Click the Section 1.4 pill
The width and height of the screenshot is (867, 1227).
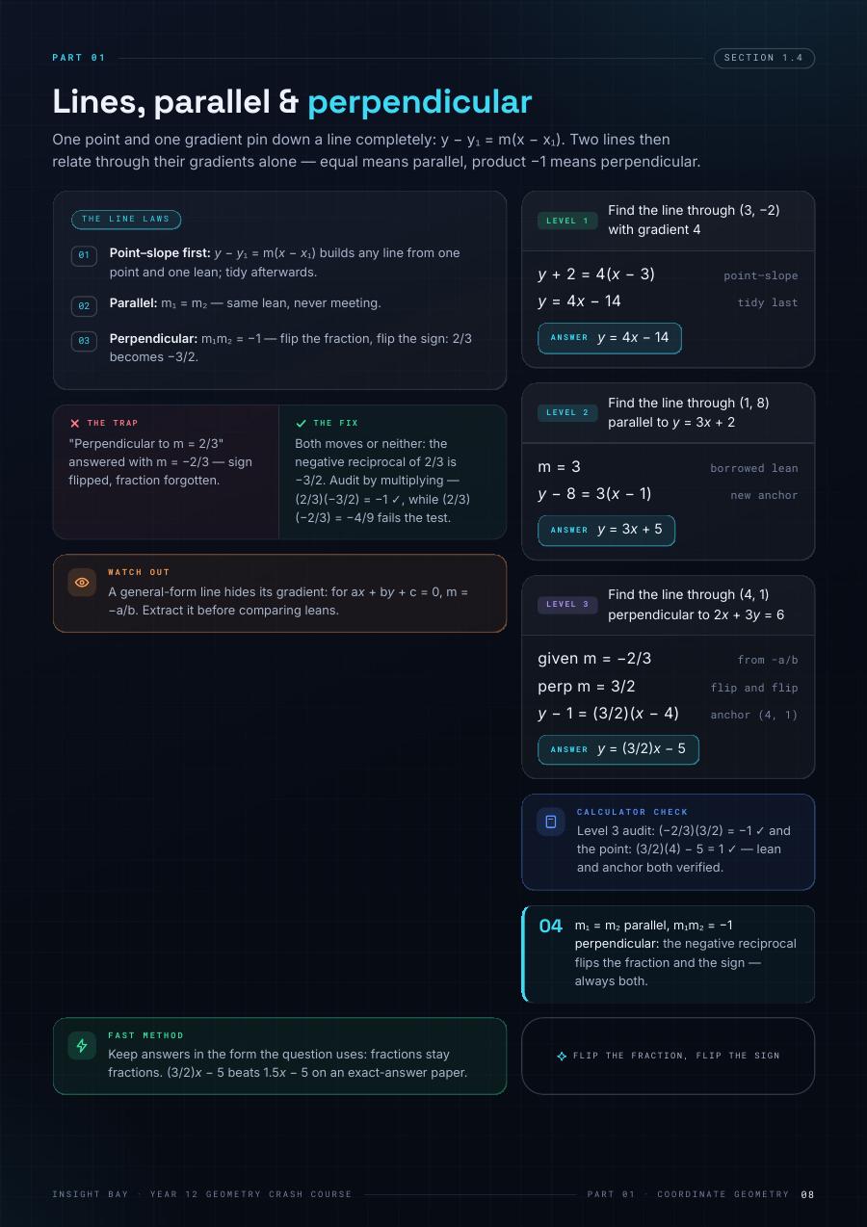[x=764, y=58]
